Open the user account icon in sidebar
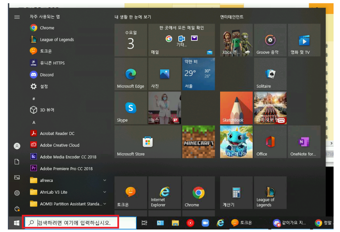This screenshot has height=232, width=340. [17, 146]
